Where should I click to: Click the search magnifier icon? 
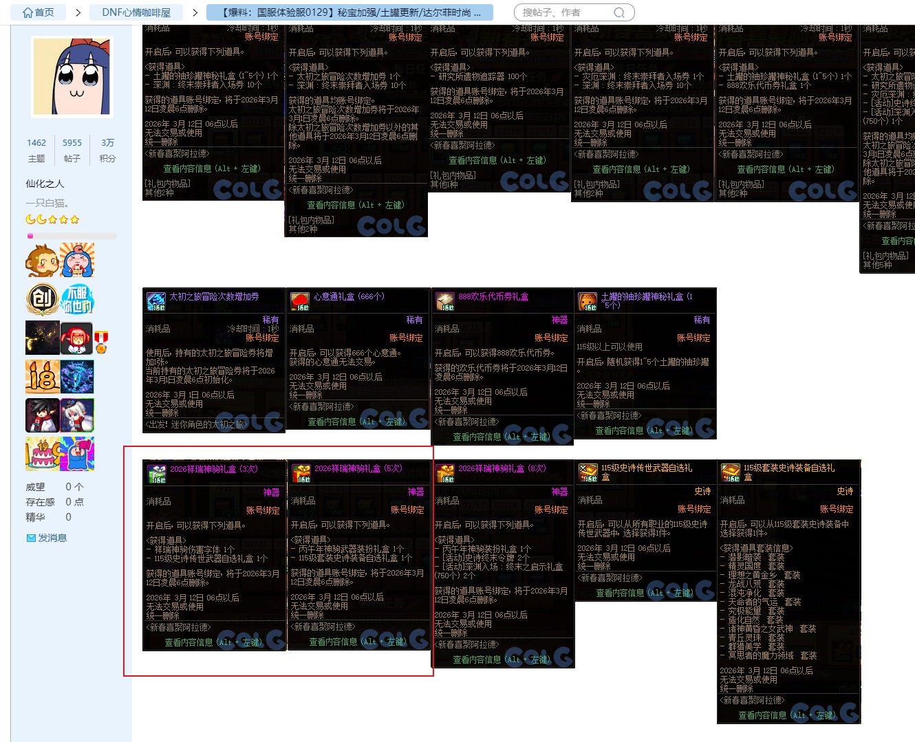tap(619, 12)
